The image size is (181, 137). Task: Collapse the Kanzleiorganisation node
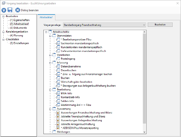pyautogui.click(x=4, y=32)
